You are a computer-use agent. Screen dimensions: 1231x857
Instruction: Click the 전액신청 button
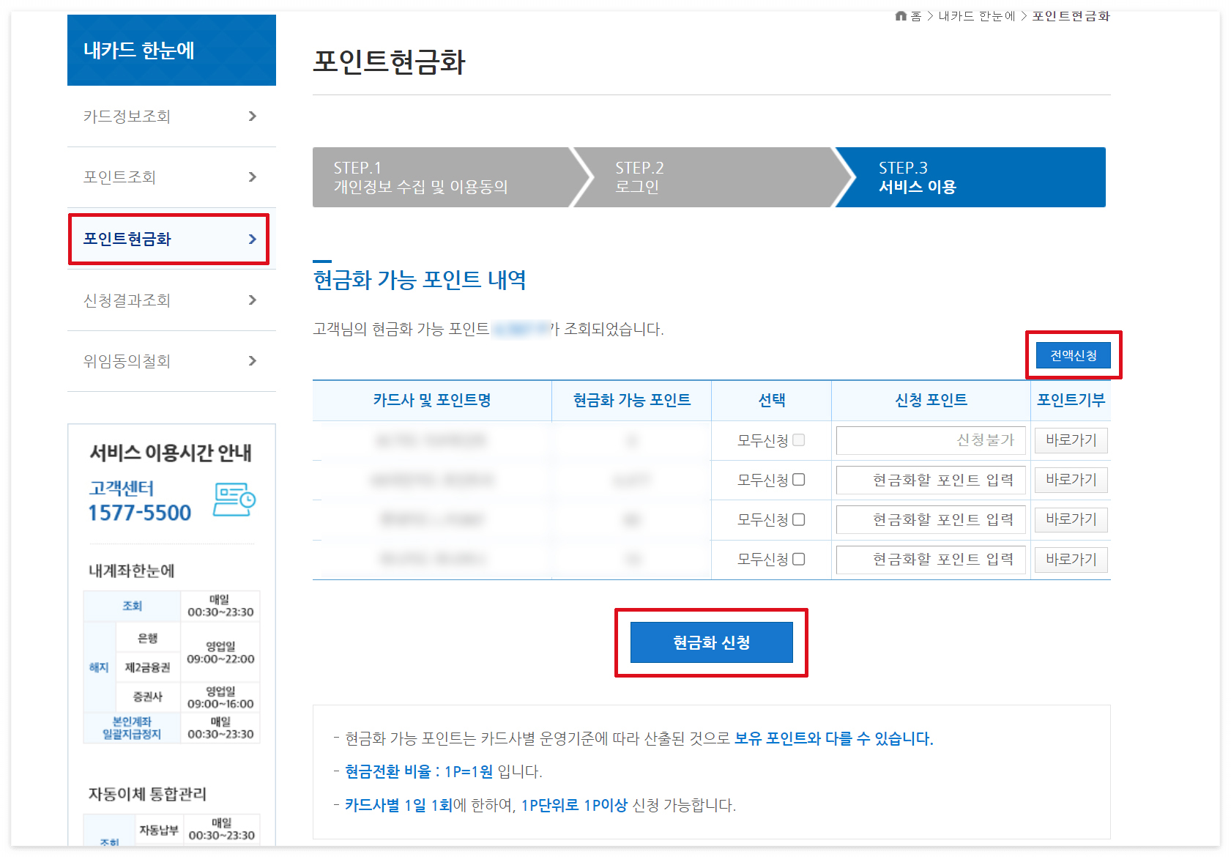1074,355
